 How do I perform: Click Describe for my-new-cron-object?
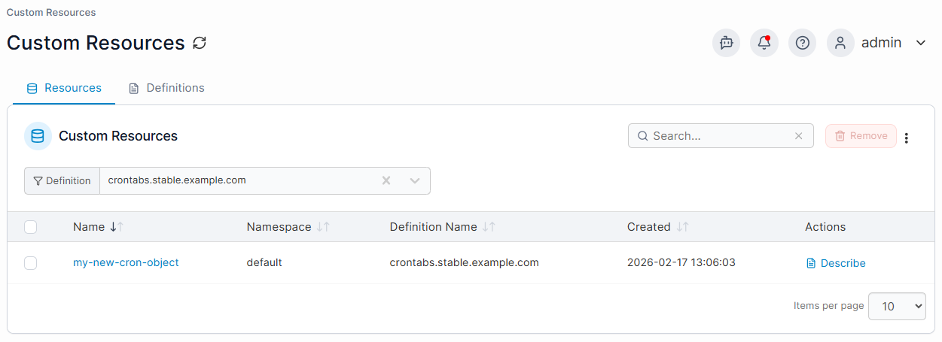(x=836, y=263)
